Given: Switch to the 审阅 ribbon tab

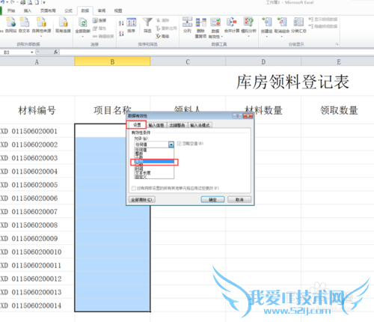Looking at the screenshot, I should pos(102,10).
